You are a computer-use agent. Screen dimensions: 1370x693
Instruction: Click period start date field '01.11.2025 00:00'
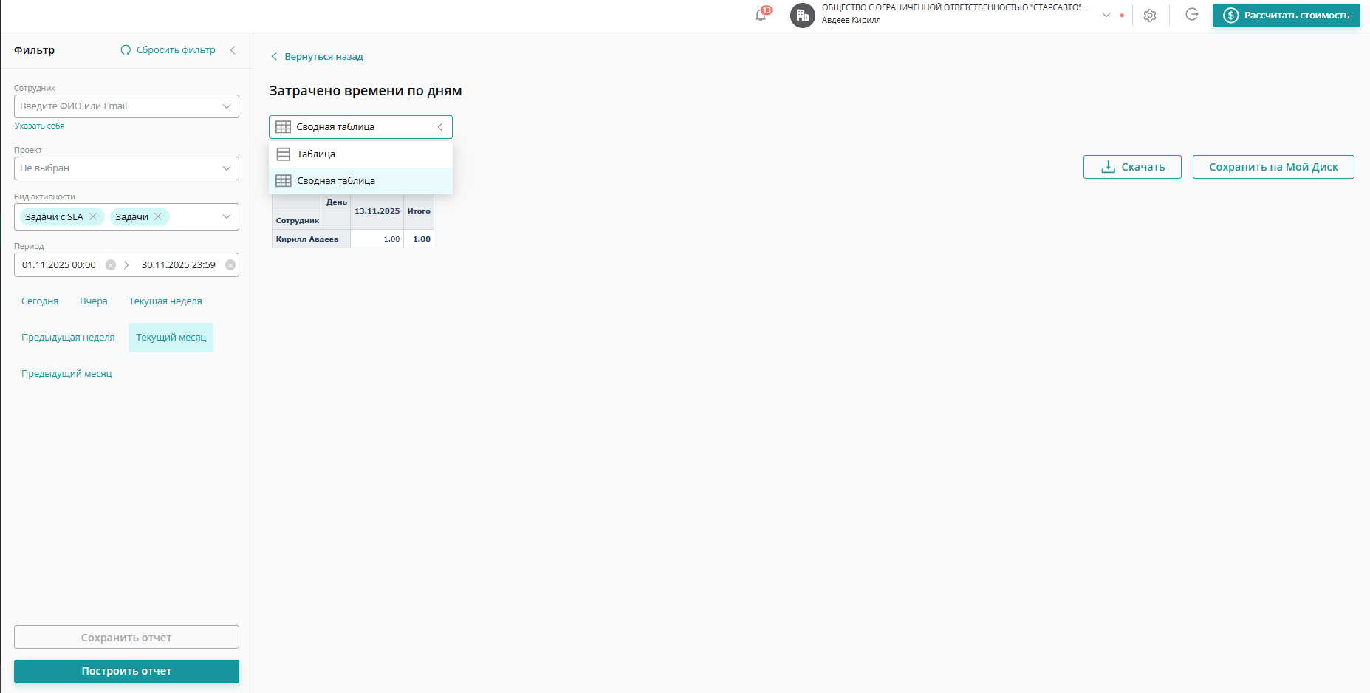[x=59, y=265]
